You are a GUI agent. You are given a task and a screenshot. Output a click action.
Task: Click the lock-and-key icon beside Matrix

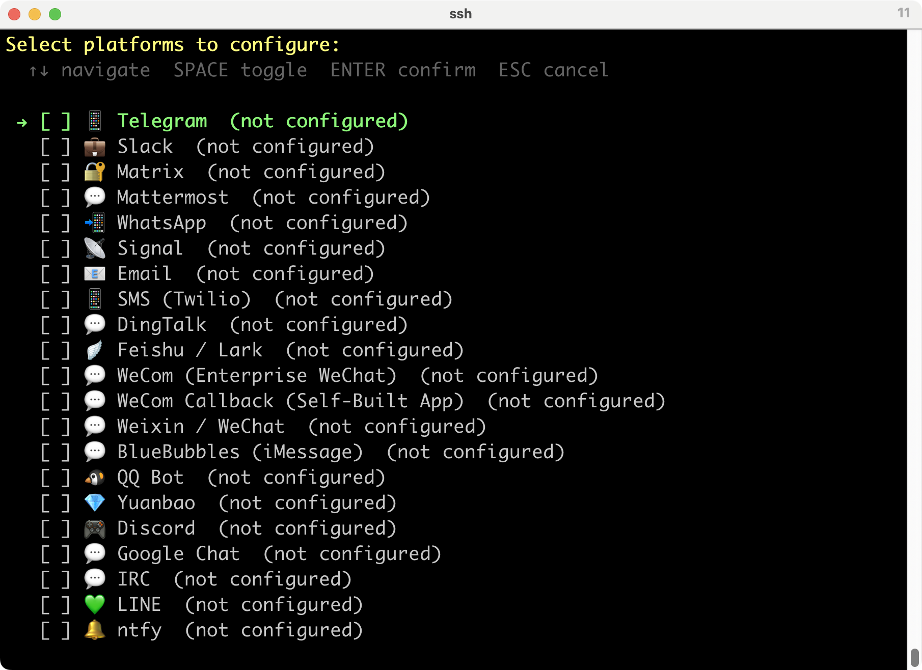pos(95,172)
